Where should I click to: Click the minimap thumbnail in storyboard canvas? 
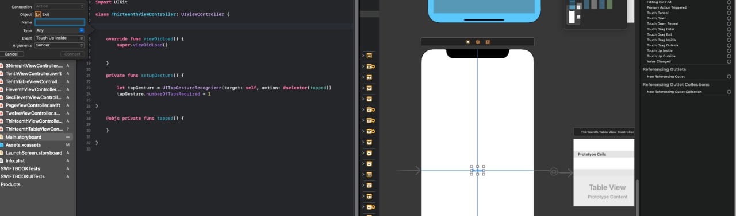tap(595, 14)
